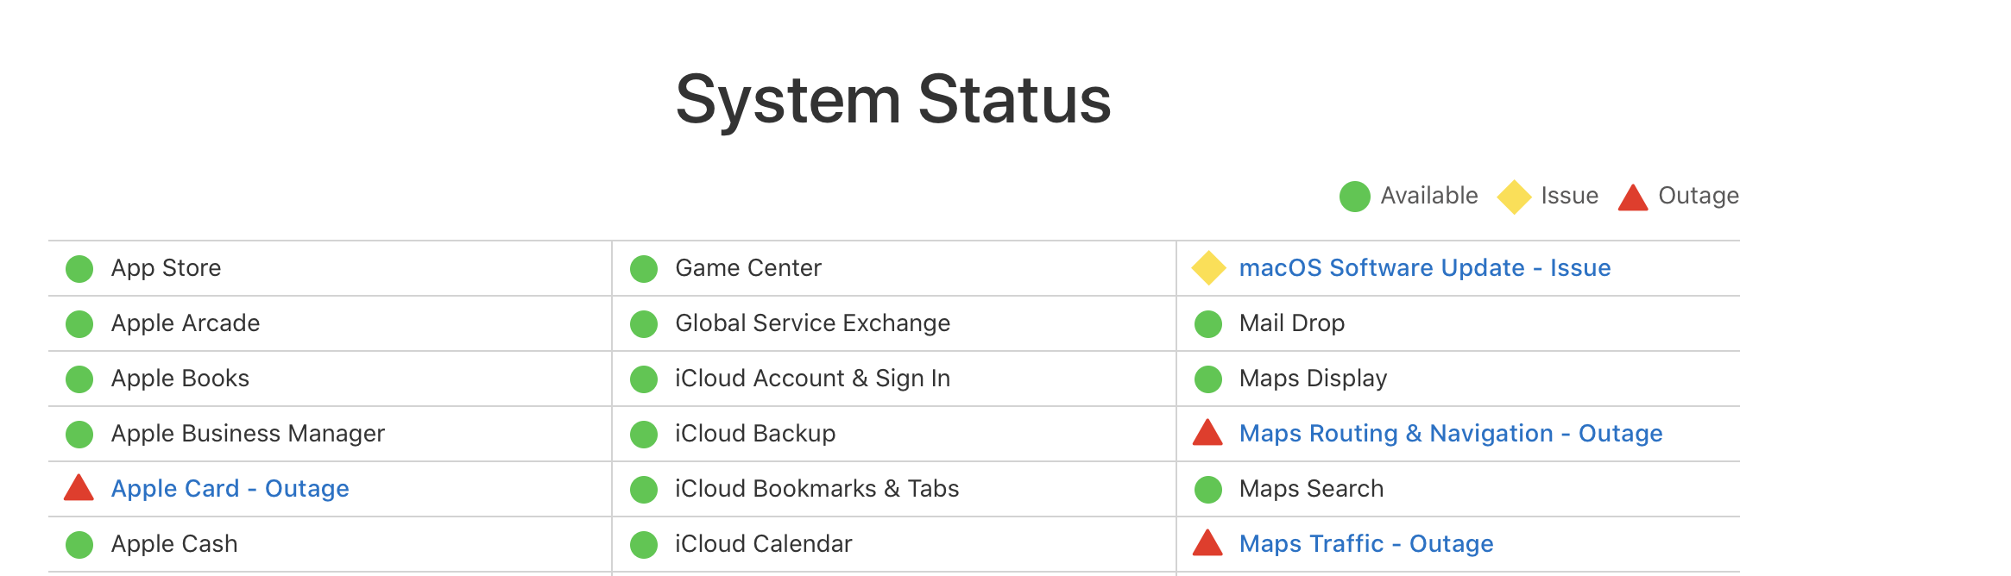Click the green dot beside Game Center
The width and height of the screenshot is (2011, 576).
pyautogui.click(x=644, y=268)
